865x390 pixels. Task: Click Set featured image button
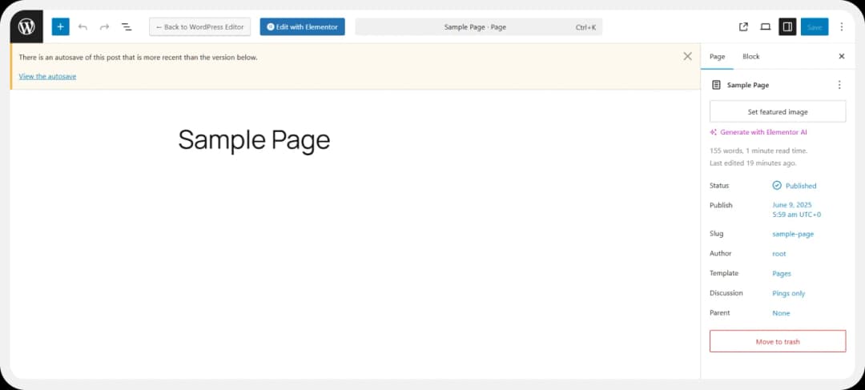778,111
